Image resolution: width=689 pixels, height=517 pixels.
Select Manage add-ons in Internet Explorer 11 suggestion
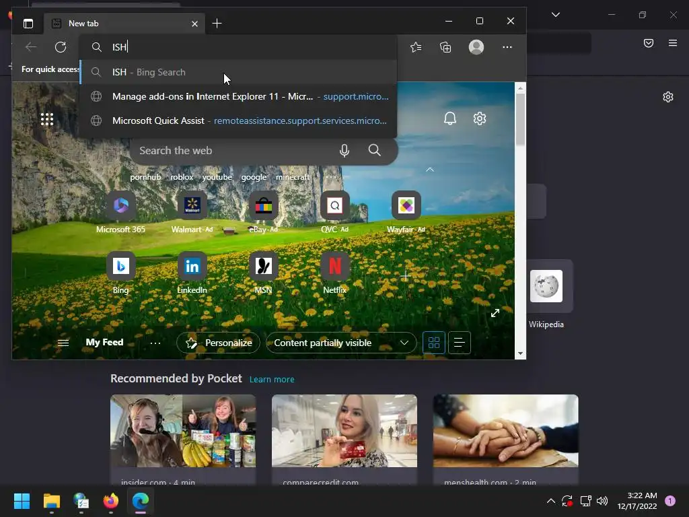(238, 96)
